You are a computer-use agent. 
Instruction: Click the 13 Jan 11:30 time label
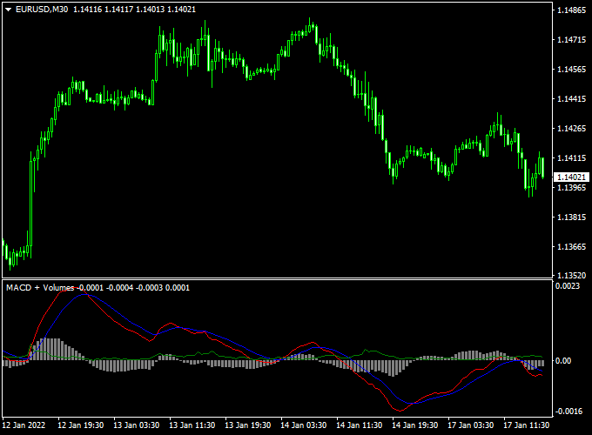(x=192, y=425)
